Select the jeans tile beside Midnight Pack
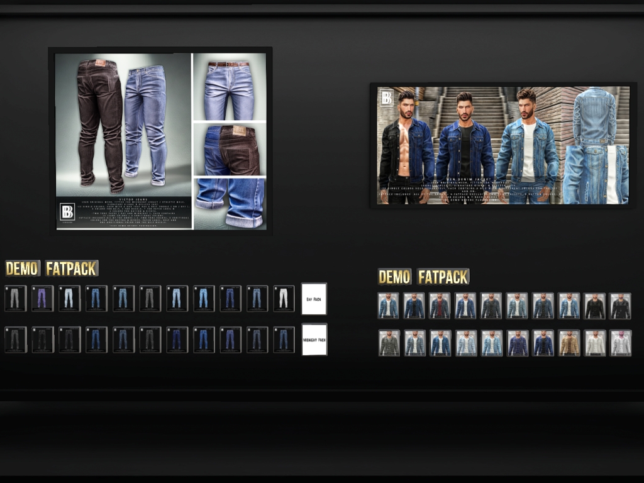Viewport: 644px width, 483px height. (x=284, y=340)
